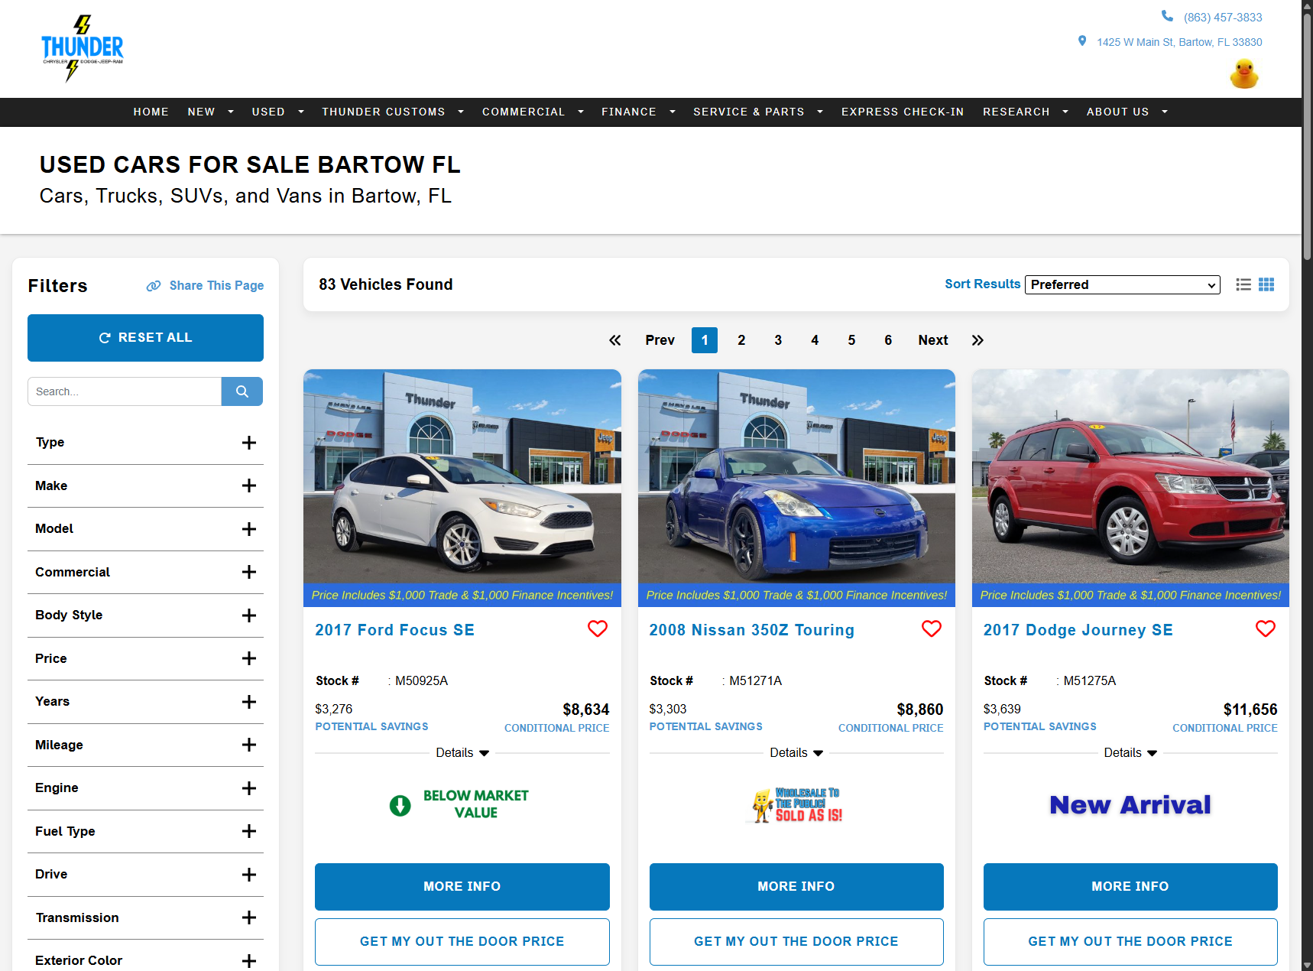
Task: Click the search magnifier button
Action: [242, 391]
